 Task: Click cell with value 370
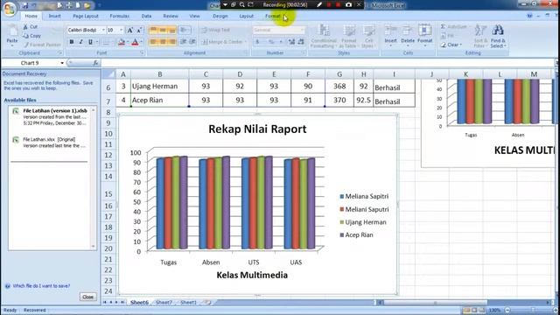coord(339,101)
